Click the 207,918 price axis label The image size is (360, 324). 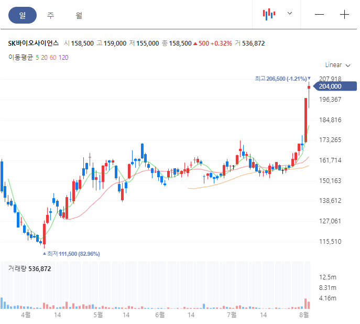tap(330, 79)
